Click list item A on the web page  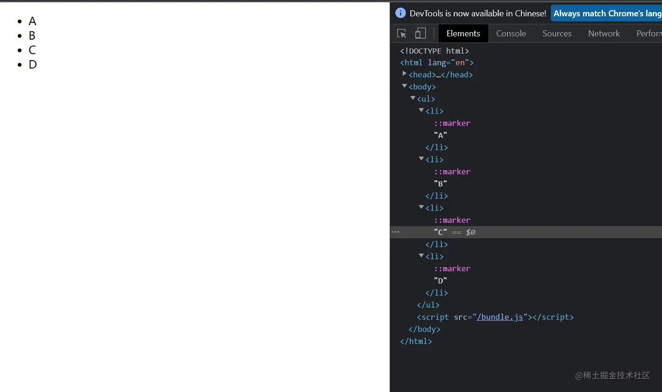tap(32, 21)
